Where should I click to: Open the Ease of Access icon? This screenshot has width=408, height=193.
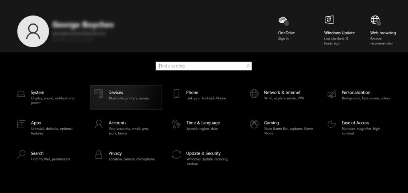pyautogui.click(x=332, y=124)
